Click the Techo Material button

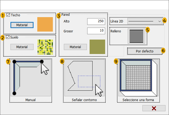coord(22,25)
